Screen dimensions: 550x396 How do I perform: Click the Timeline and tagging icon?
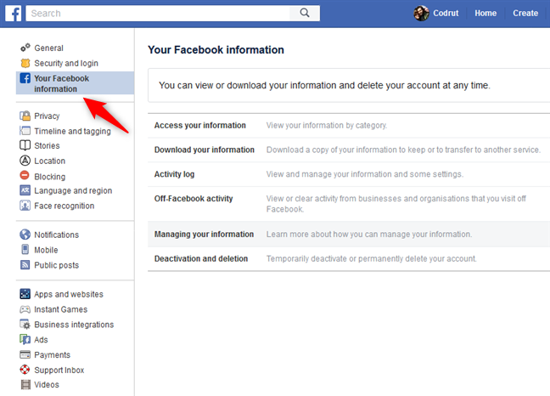point(25,131)
